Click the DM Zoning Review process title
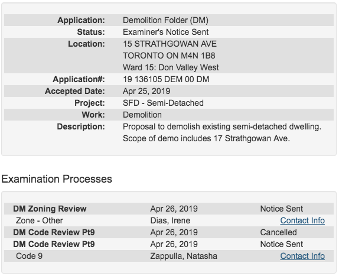The image size is (339, 276). click(x=50, y=209)
